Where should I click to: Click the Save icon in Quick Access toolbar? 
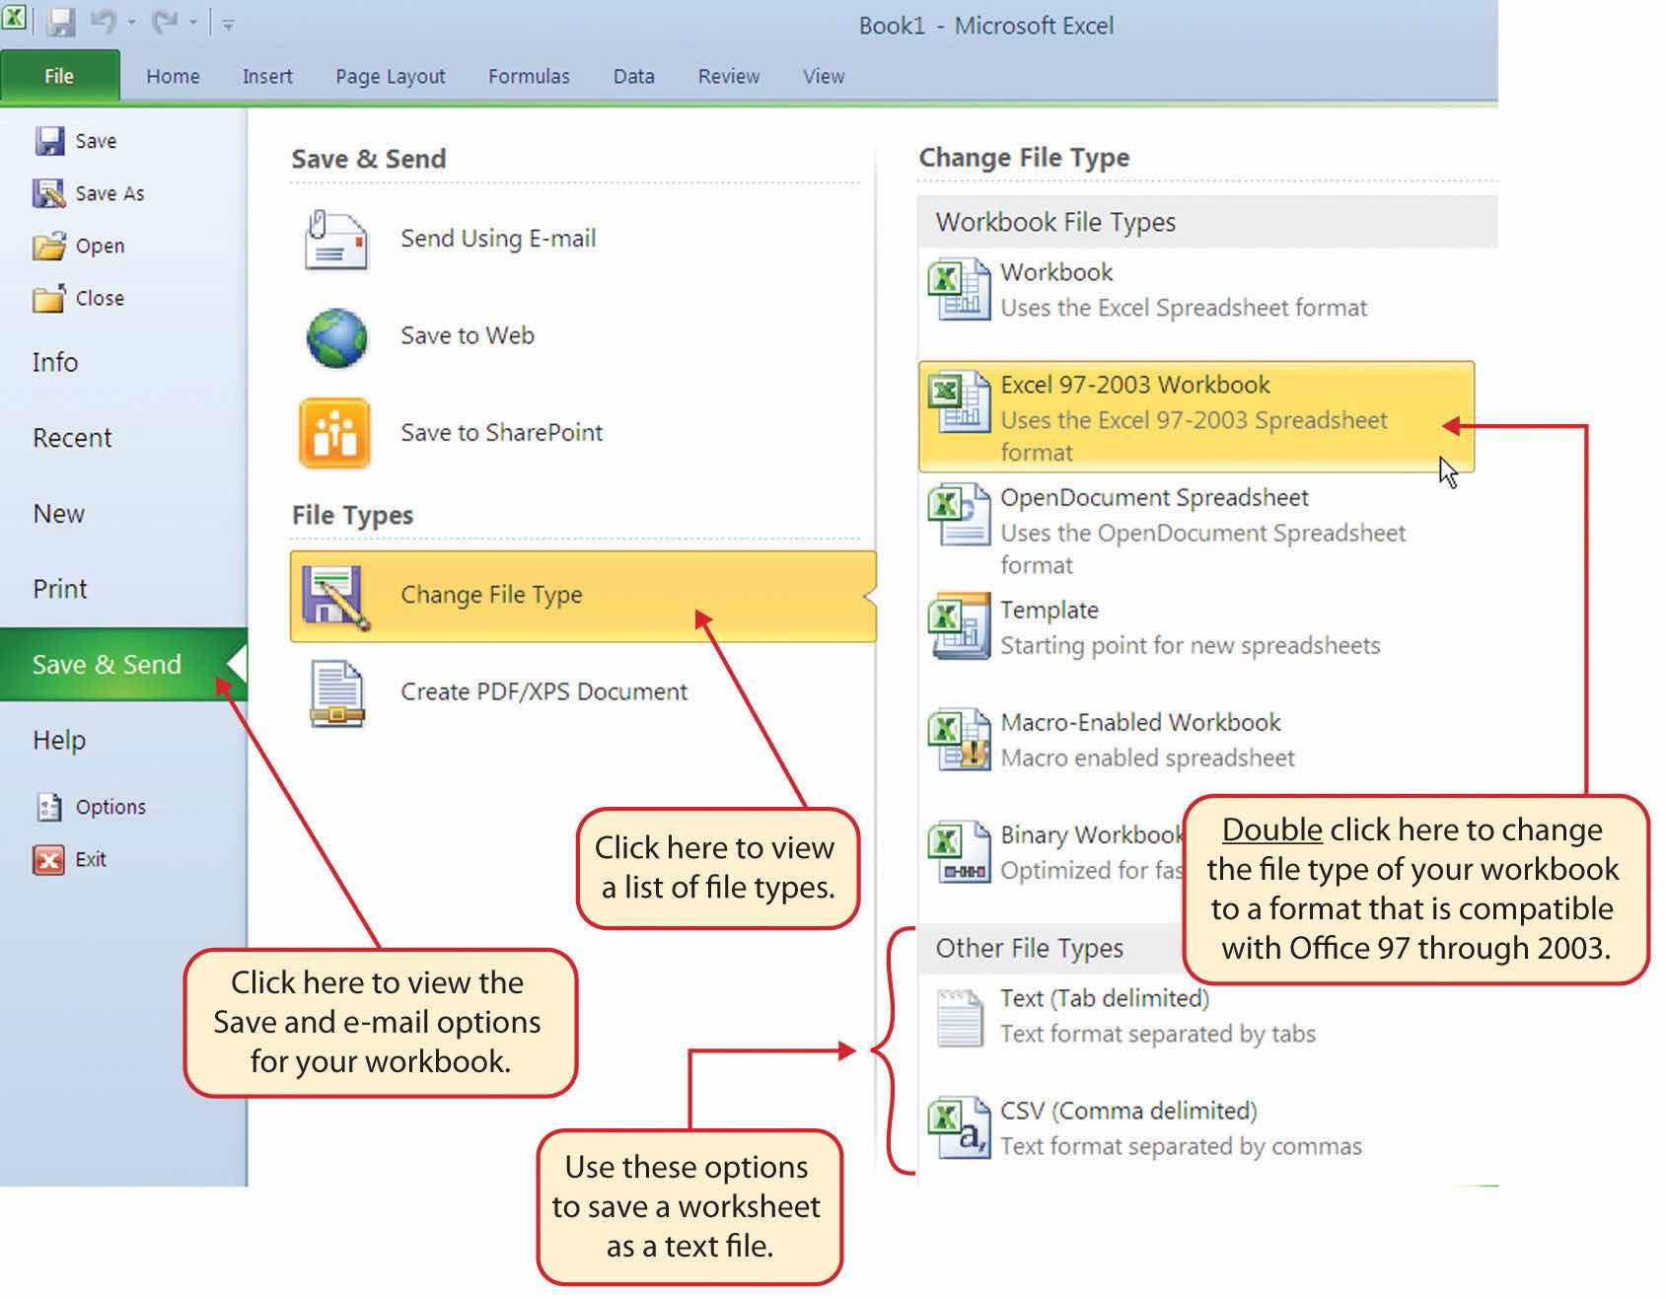tap(61, 22)
